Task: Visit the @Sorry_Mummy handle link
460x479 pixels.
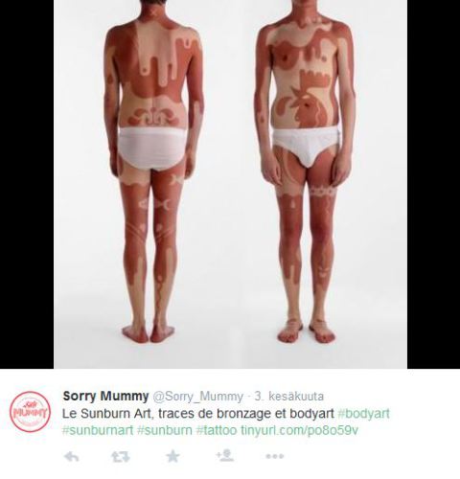Action: tap(198, 397)
